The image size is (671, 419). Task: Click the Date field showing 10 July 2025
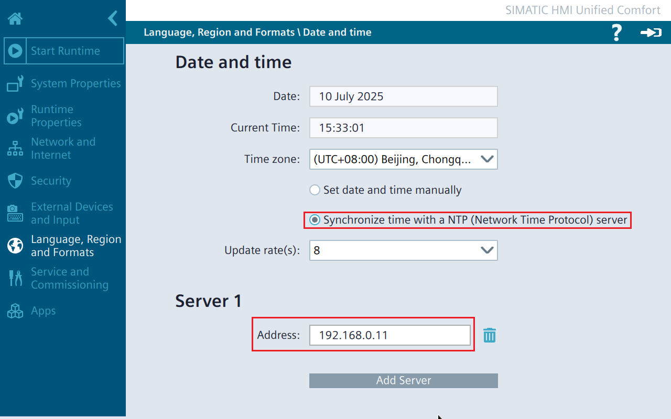[x=403, y=96]
